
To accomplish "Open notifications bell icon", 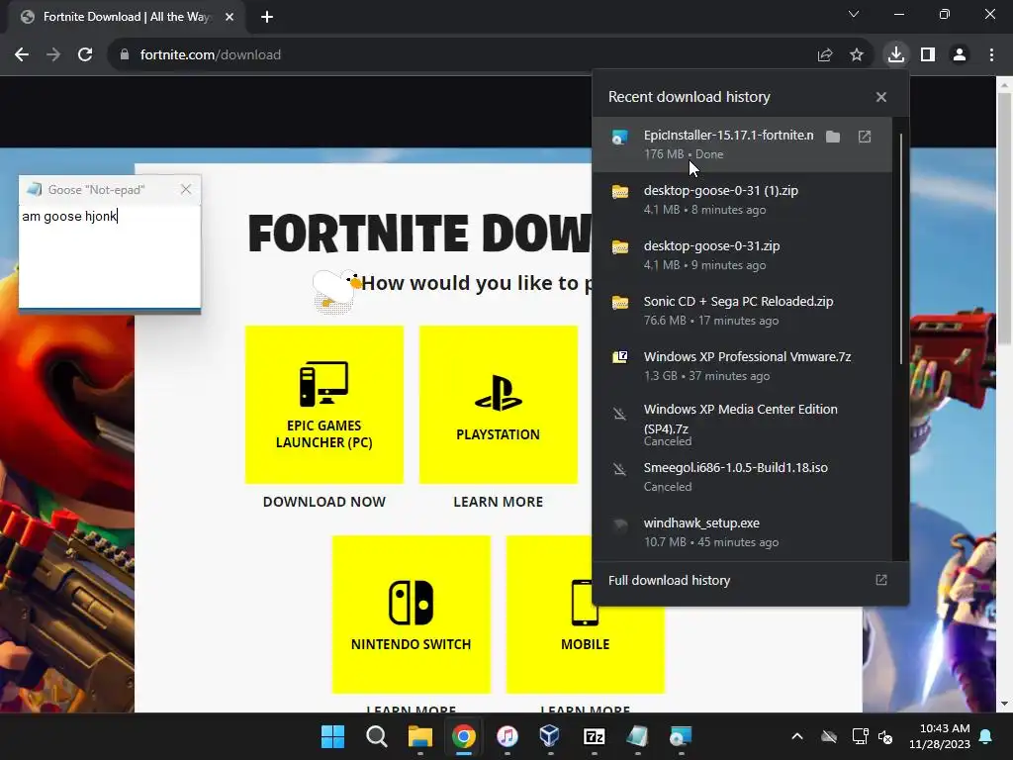I will pyautogui.click(x=986, y=736).
